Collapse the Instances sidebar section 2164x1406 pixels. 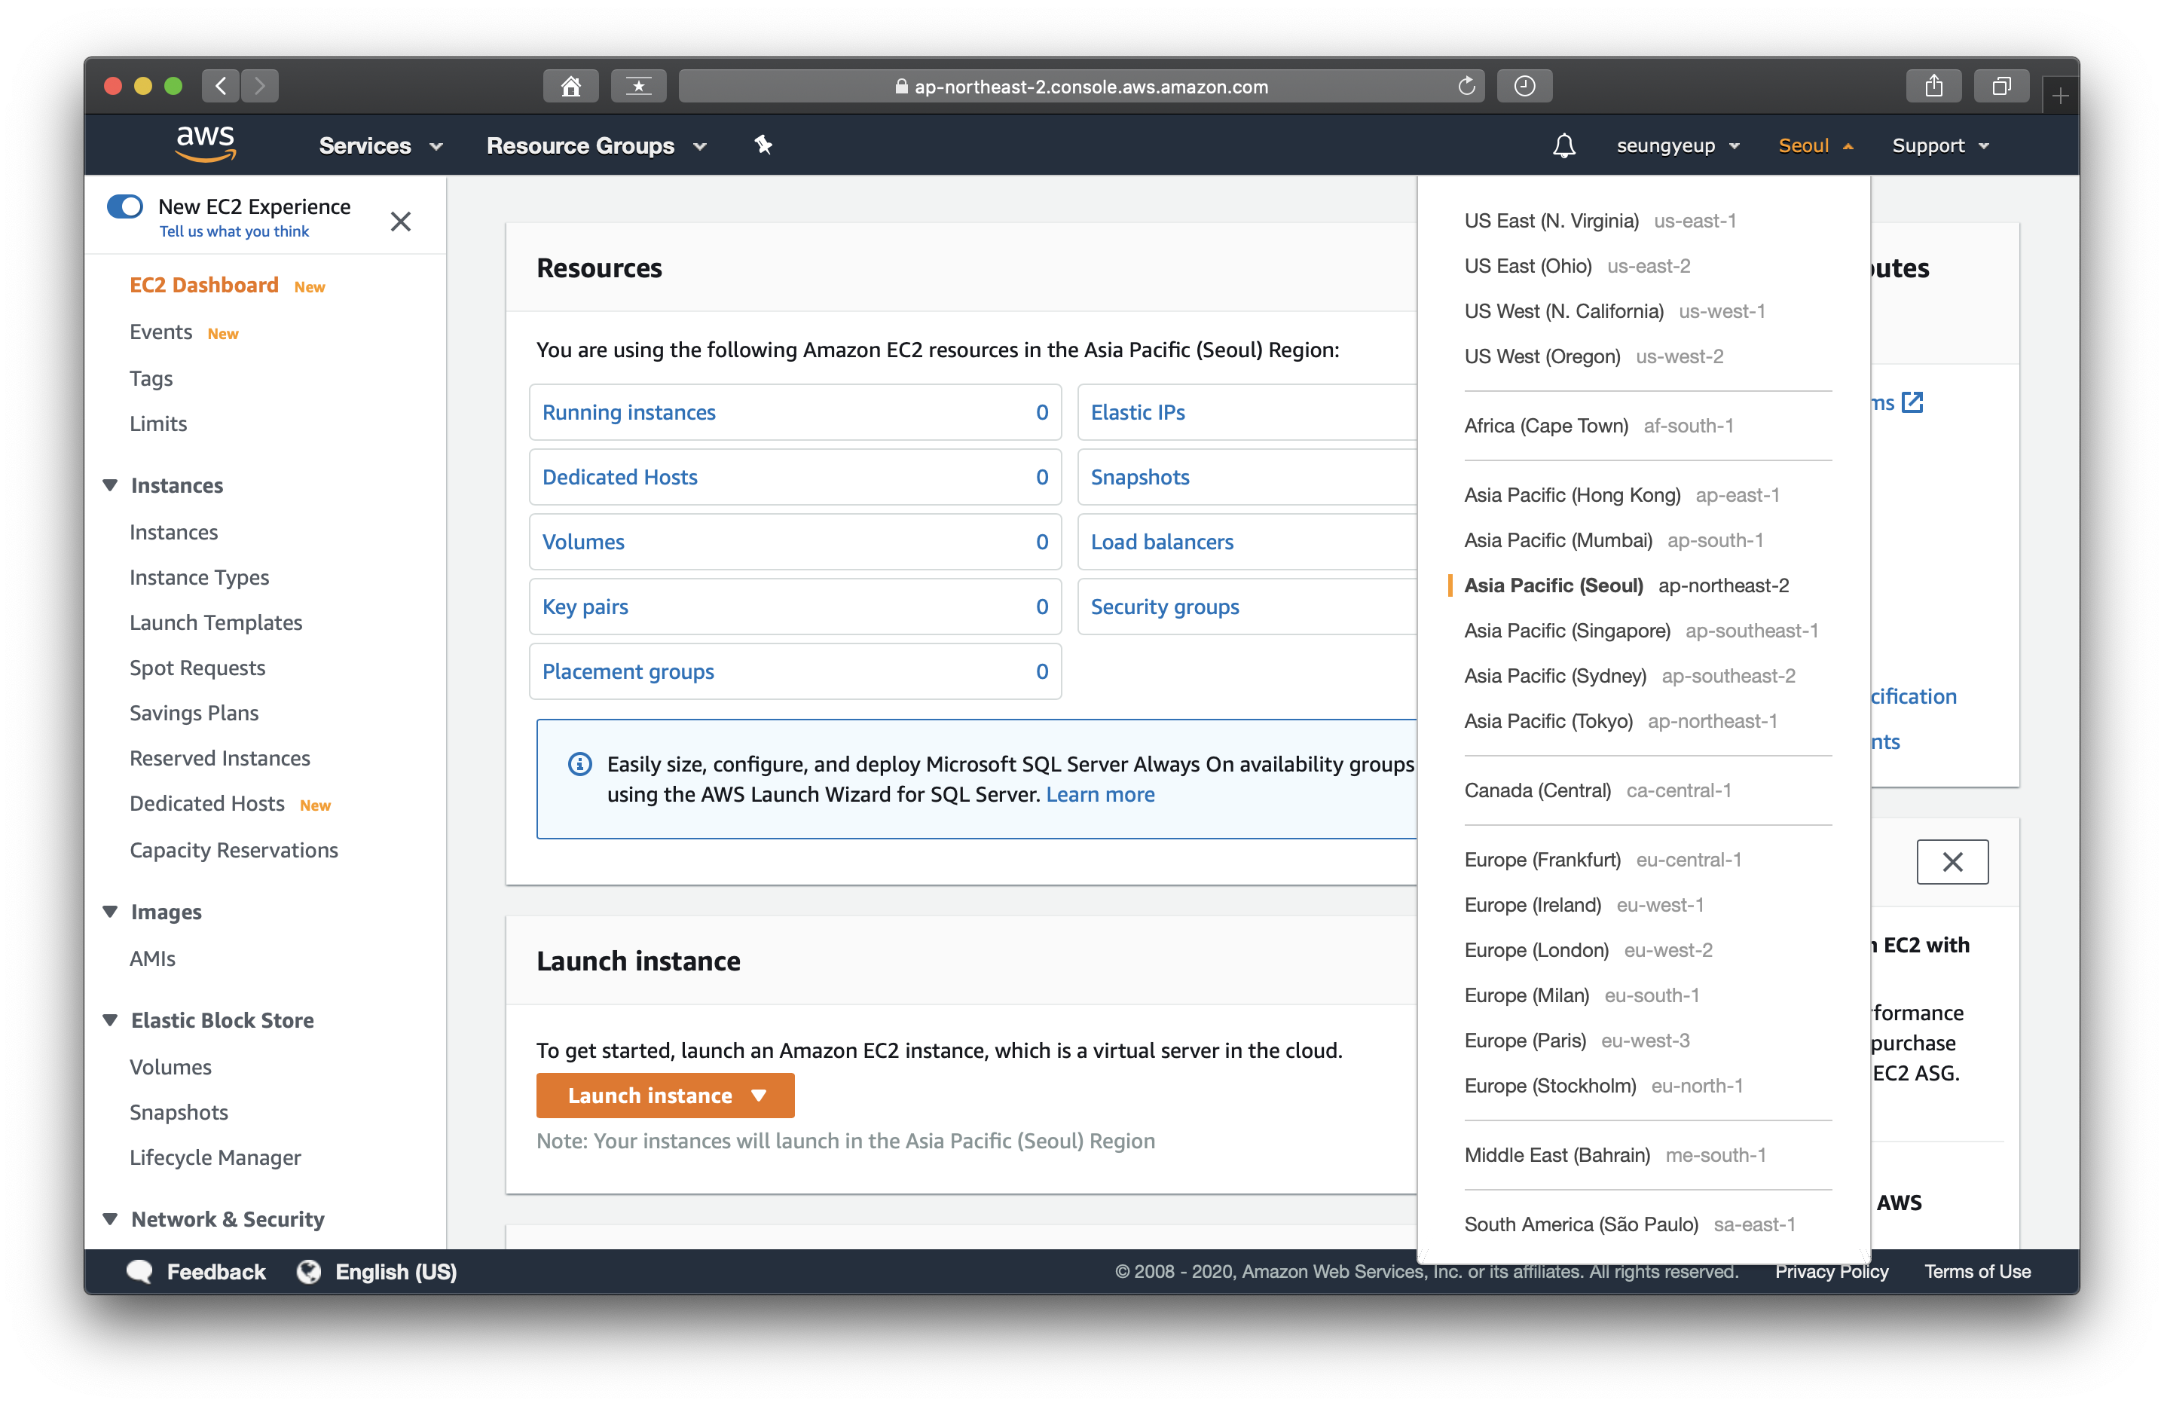point(110,484)
